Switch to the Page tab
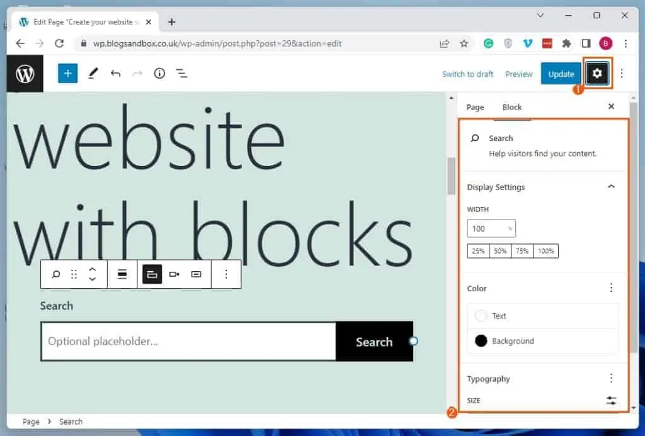Image resolution: width=645 pixels, height=436 pixels. [475, 107]
